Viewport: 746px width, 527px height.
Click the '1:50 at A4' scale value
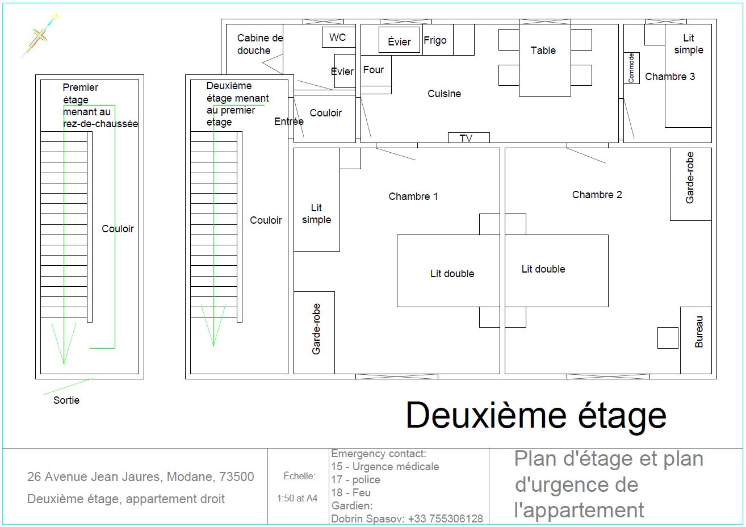click(x=297, y=499)
